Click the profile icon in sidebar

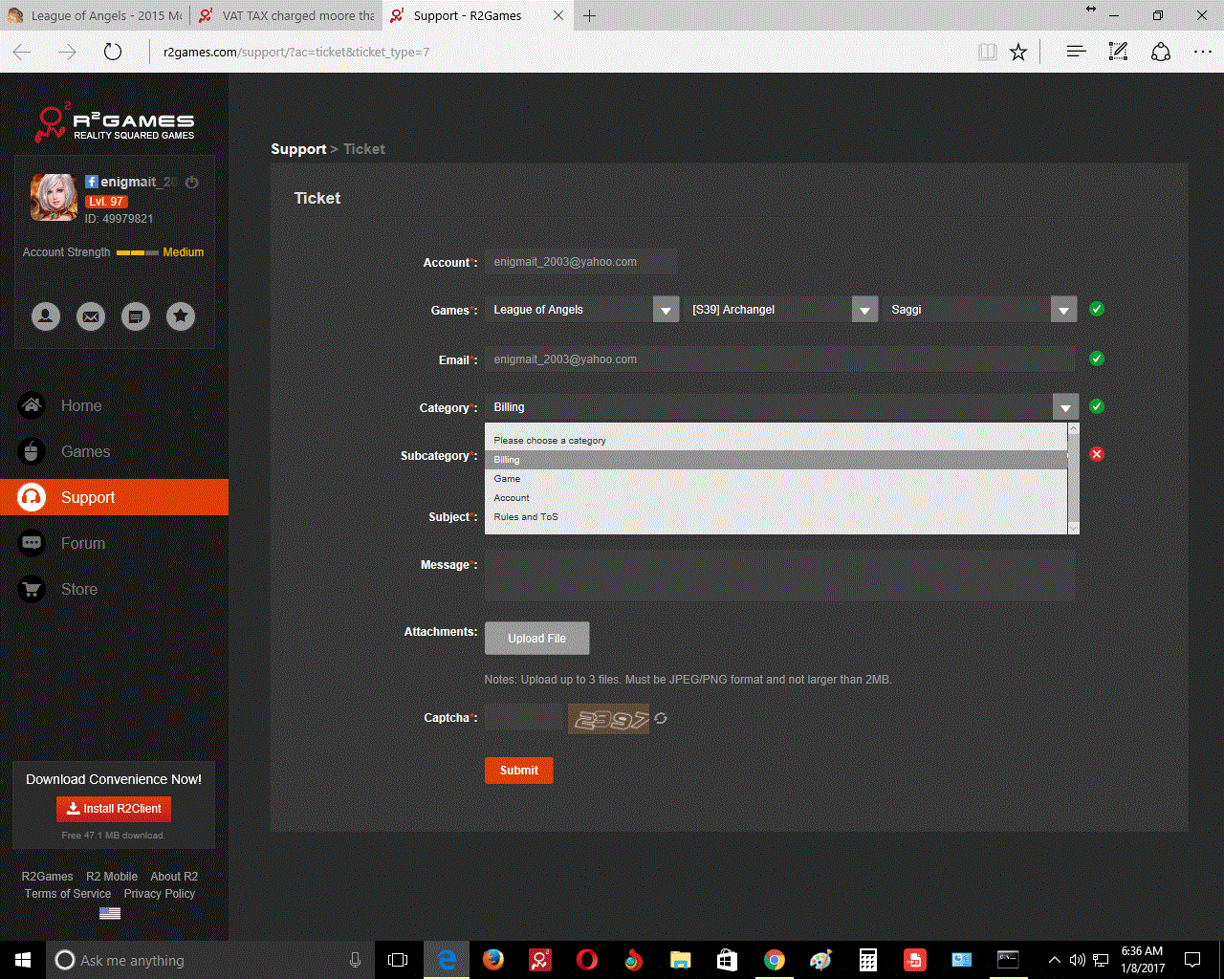click(45, 316)
